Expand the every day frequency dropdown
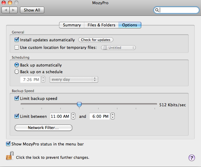 [74, 79]
